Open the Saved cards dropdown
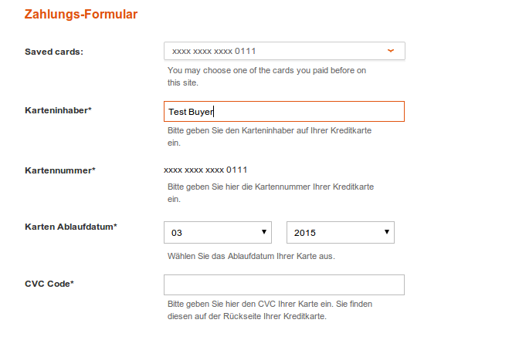Viewport: 519px width, 350px height. (283, 51)
